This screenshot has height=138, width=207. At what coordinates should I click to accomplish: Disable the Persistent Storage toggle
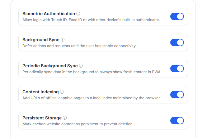[x=177, y=121]
